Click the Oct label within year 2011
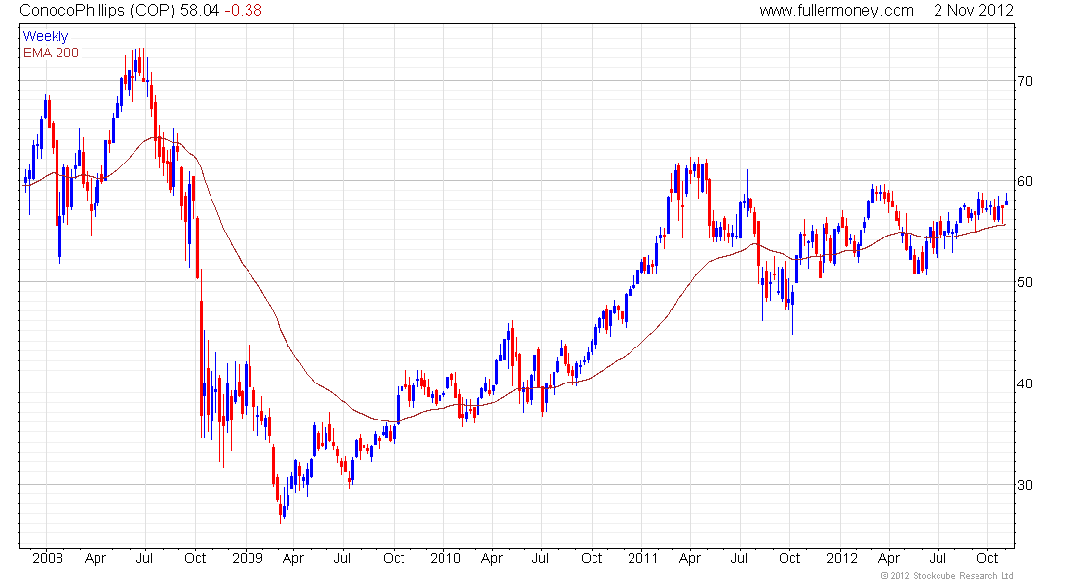1072x584 pixels. (789, 558)
